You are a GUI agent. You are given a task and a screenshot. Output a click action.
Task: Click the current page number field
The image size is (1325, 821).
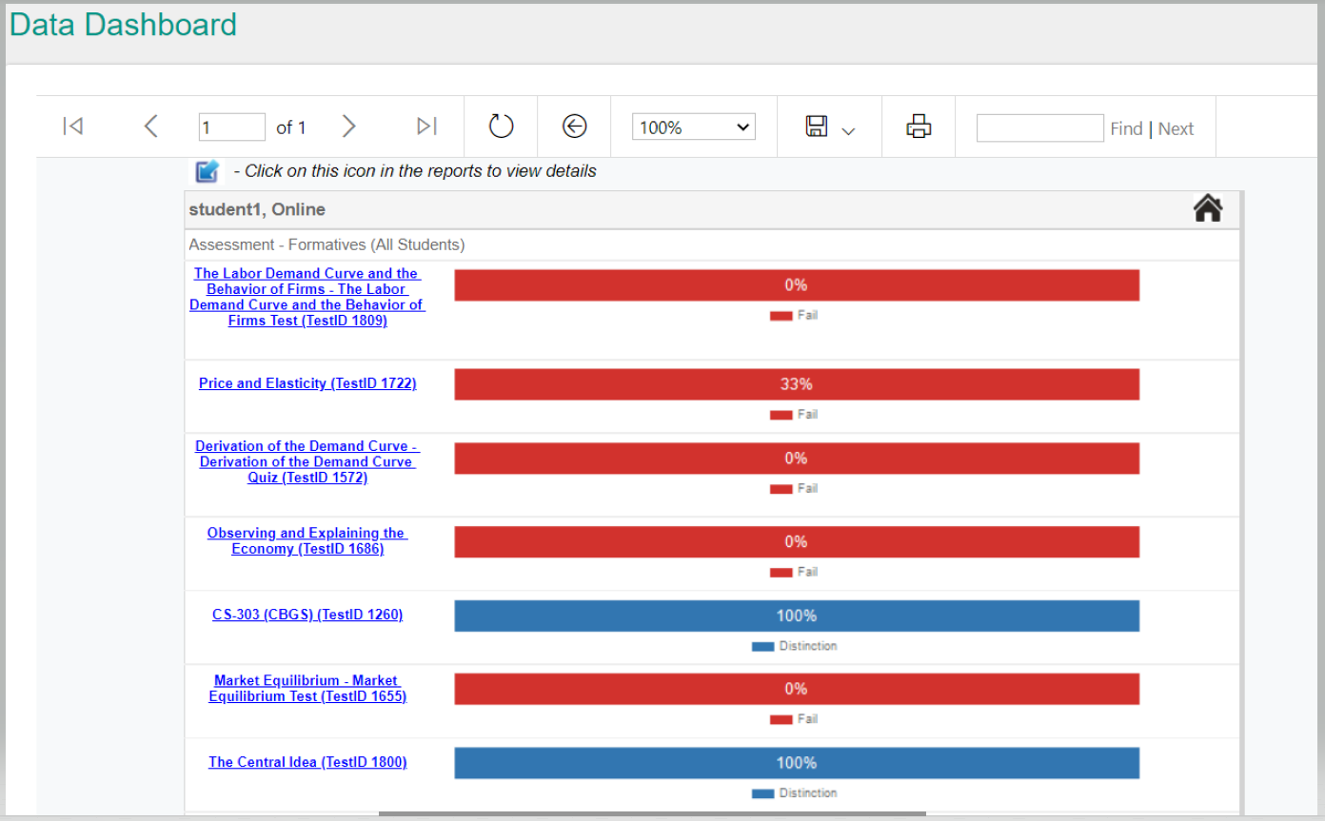231,127
